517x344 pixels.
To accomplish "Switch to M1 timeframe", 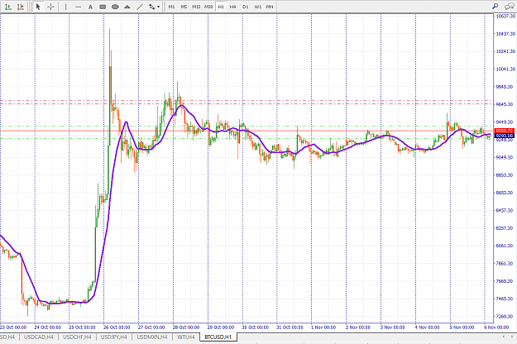I will coord(171,7).
